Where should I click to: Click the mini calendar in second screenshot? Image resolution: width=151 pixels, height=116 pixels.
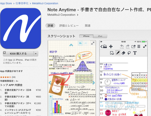tap(139, 82)
